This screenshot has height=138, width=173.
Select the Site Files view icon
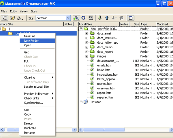[x=5, y=18]
